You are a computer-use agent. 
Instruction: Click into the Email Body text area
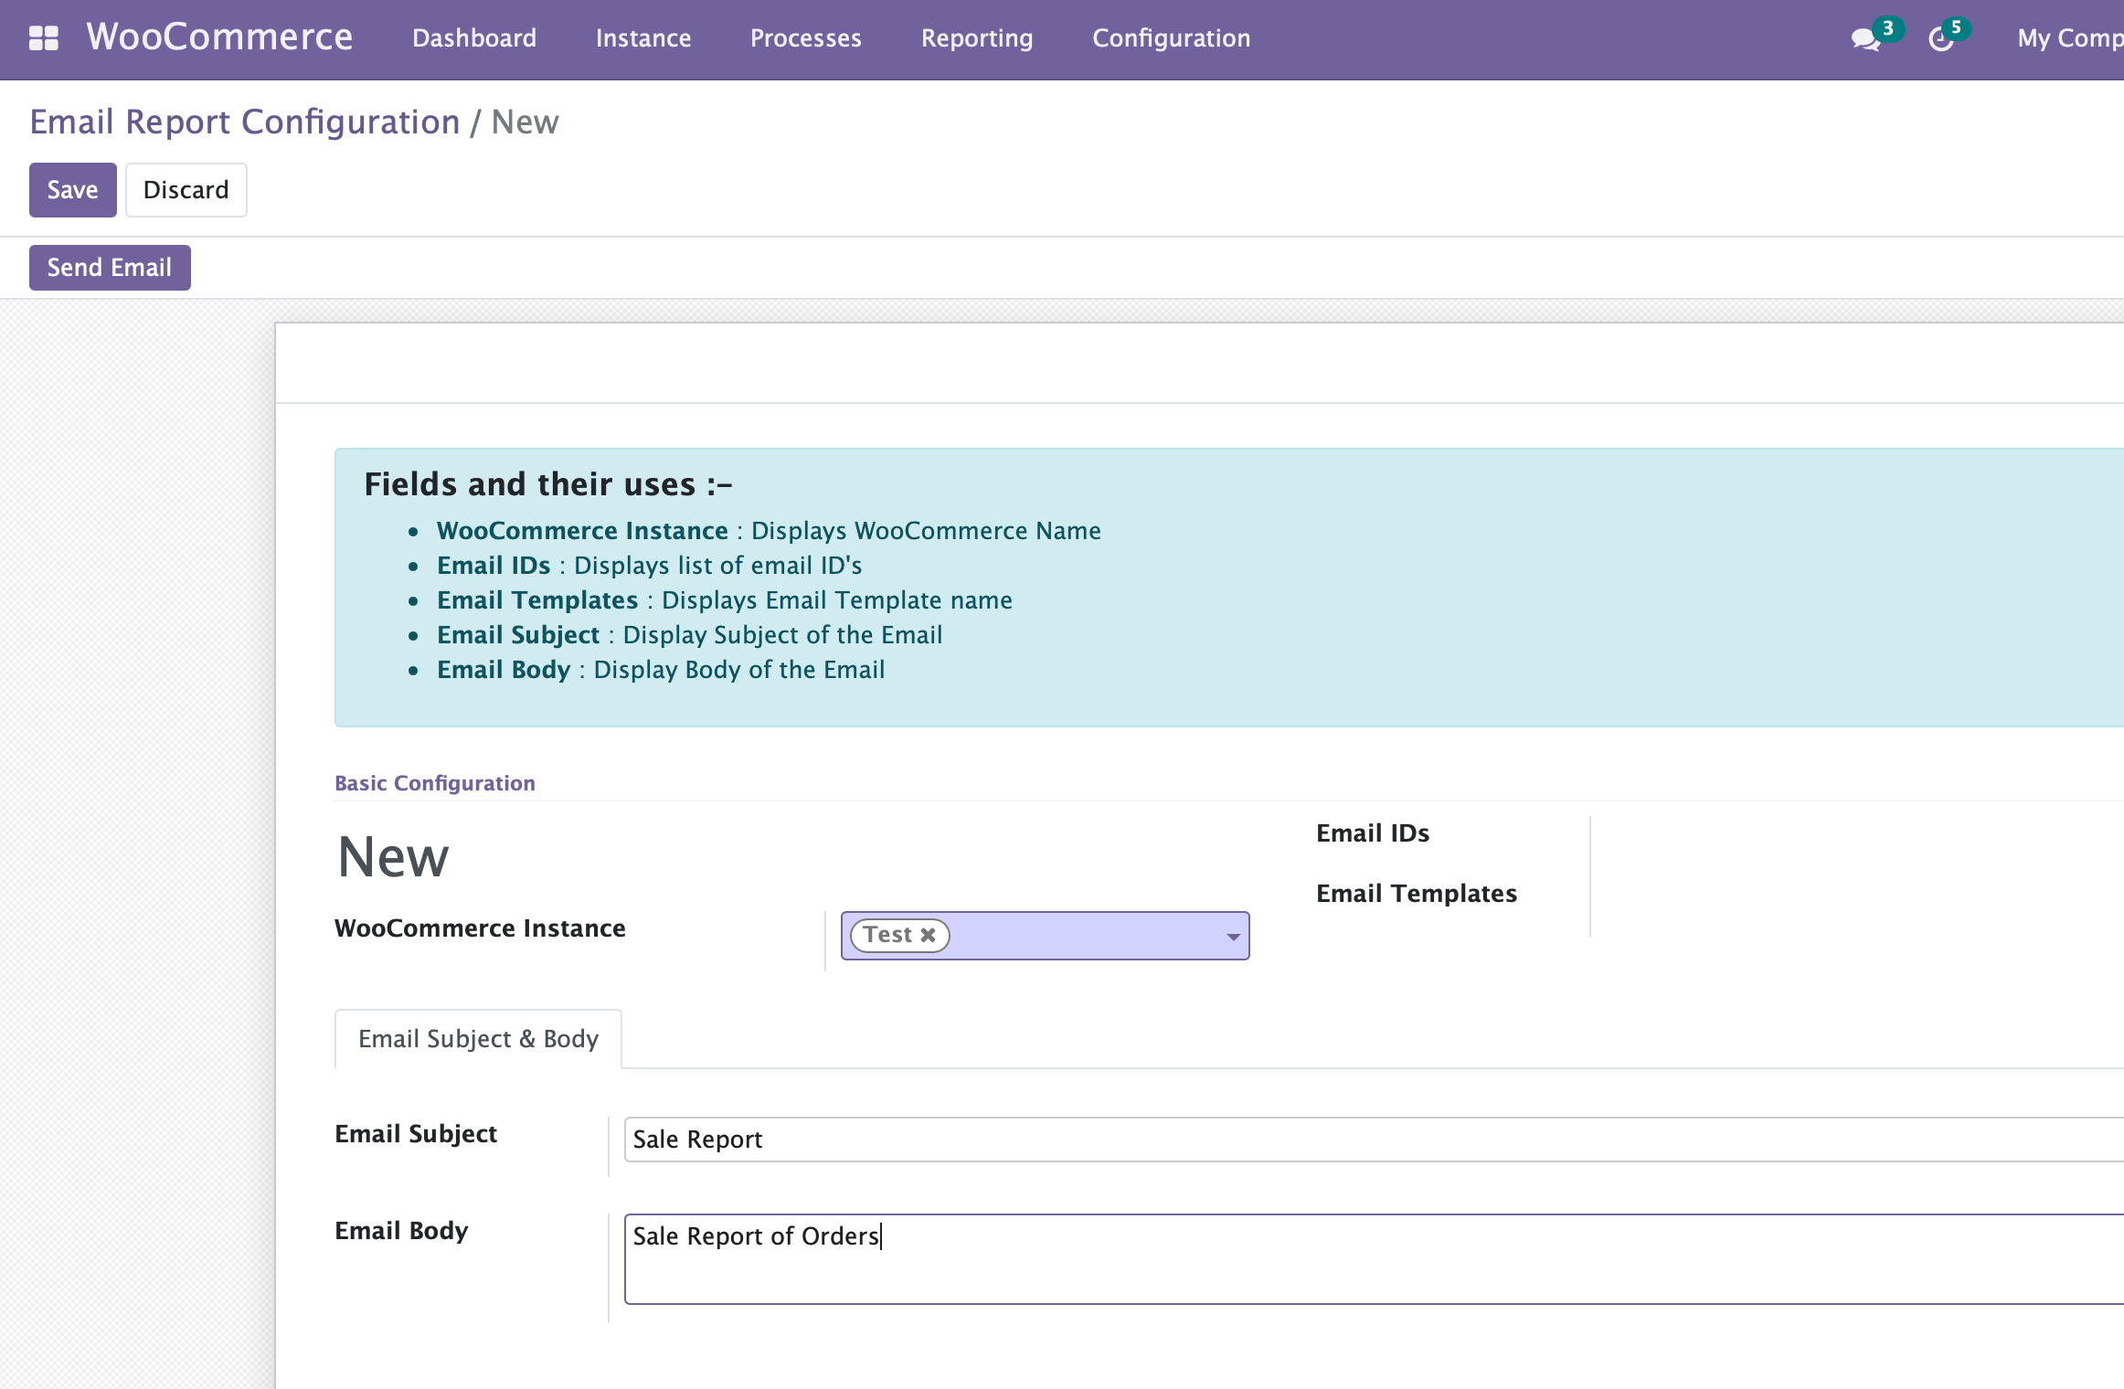(1371, 1258)
